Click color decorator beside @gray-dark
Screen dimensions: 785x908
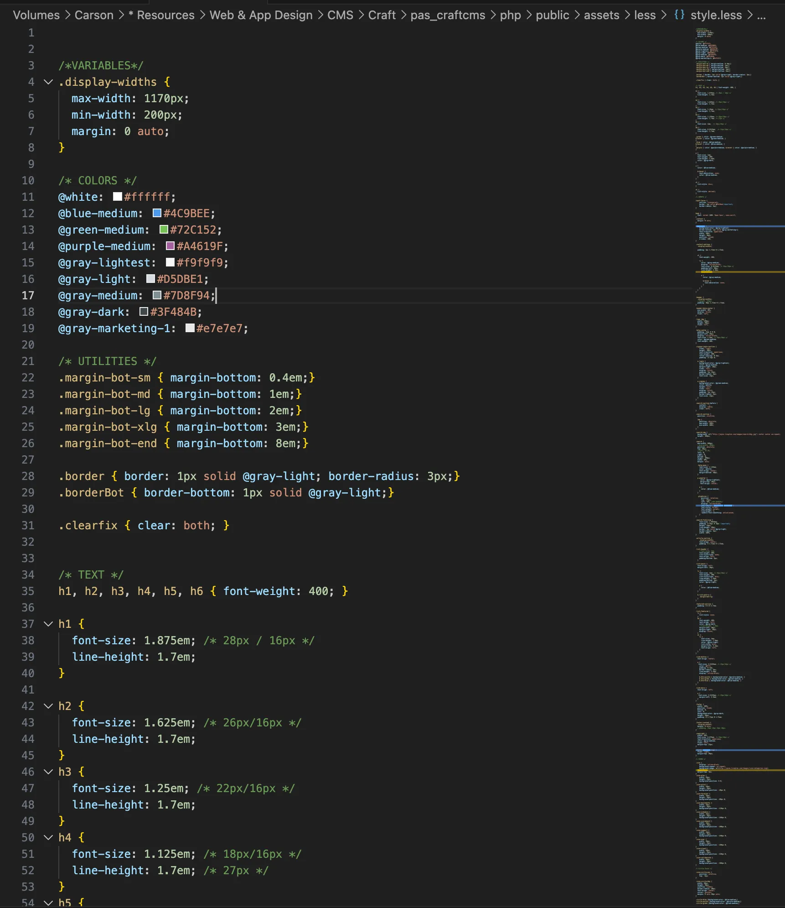(143, 312)
